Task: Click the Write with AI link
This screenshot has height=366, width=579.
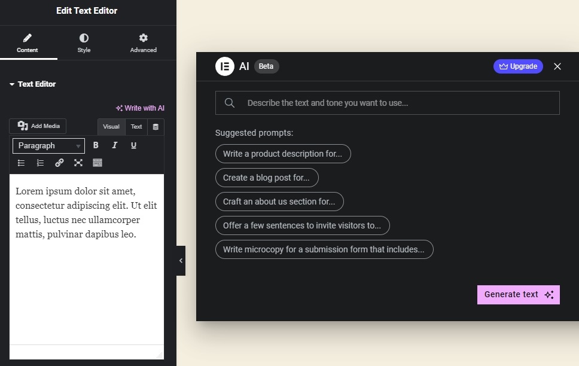Action: [140, 108]
